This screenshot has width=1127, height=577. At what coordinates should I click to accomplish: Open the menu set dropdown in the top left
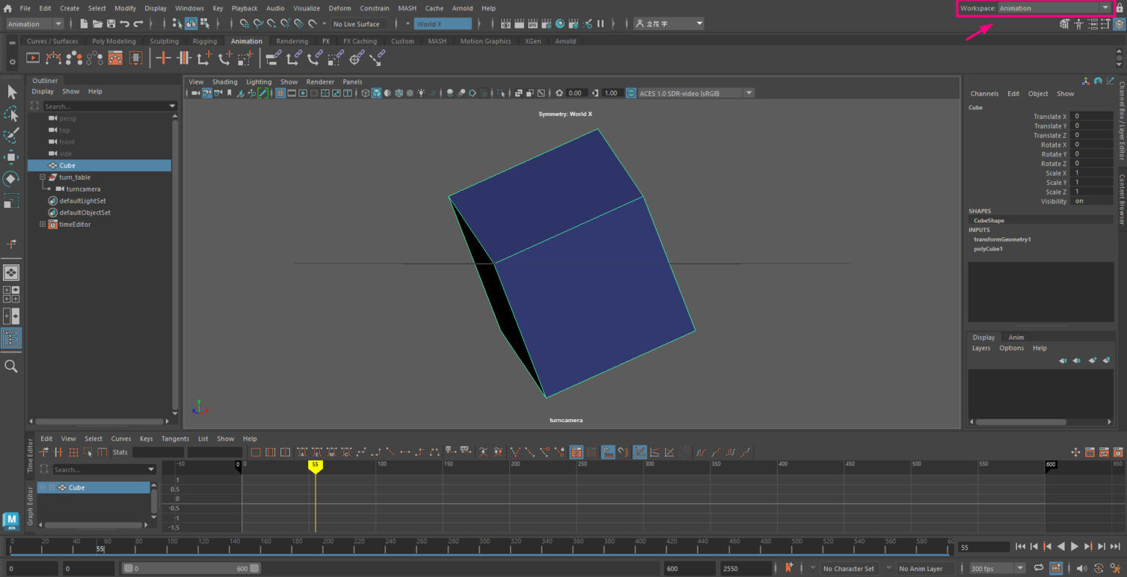33,23
